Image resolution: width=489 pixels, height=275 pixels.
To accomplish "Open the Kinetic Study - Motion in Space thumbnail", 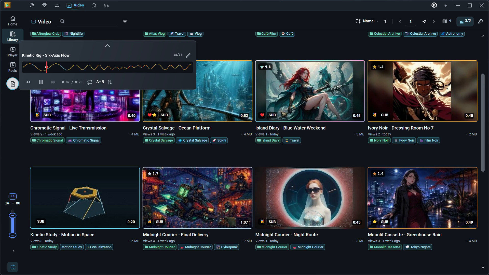I will point(85,198).
